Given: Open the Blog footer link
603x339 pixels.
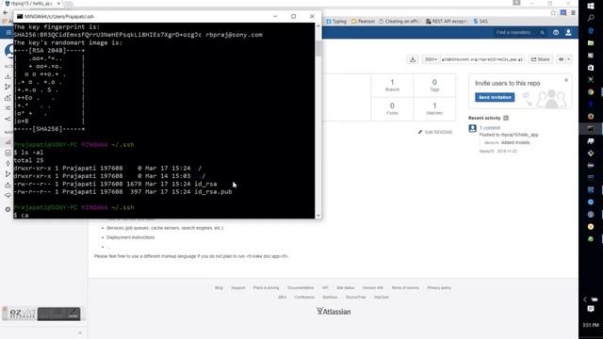Looking at the screenshot, I should point(219,288).
